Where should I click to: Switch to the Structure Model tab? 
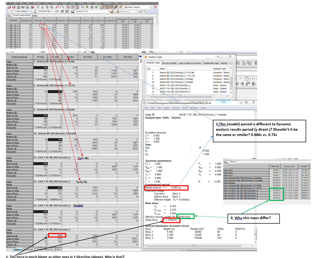(x=169, y=63)
